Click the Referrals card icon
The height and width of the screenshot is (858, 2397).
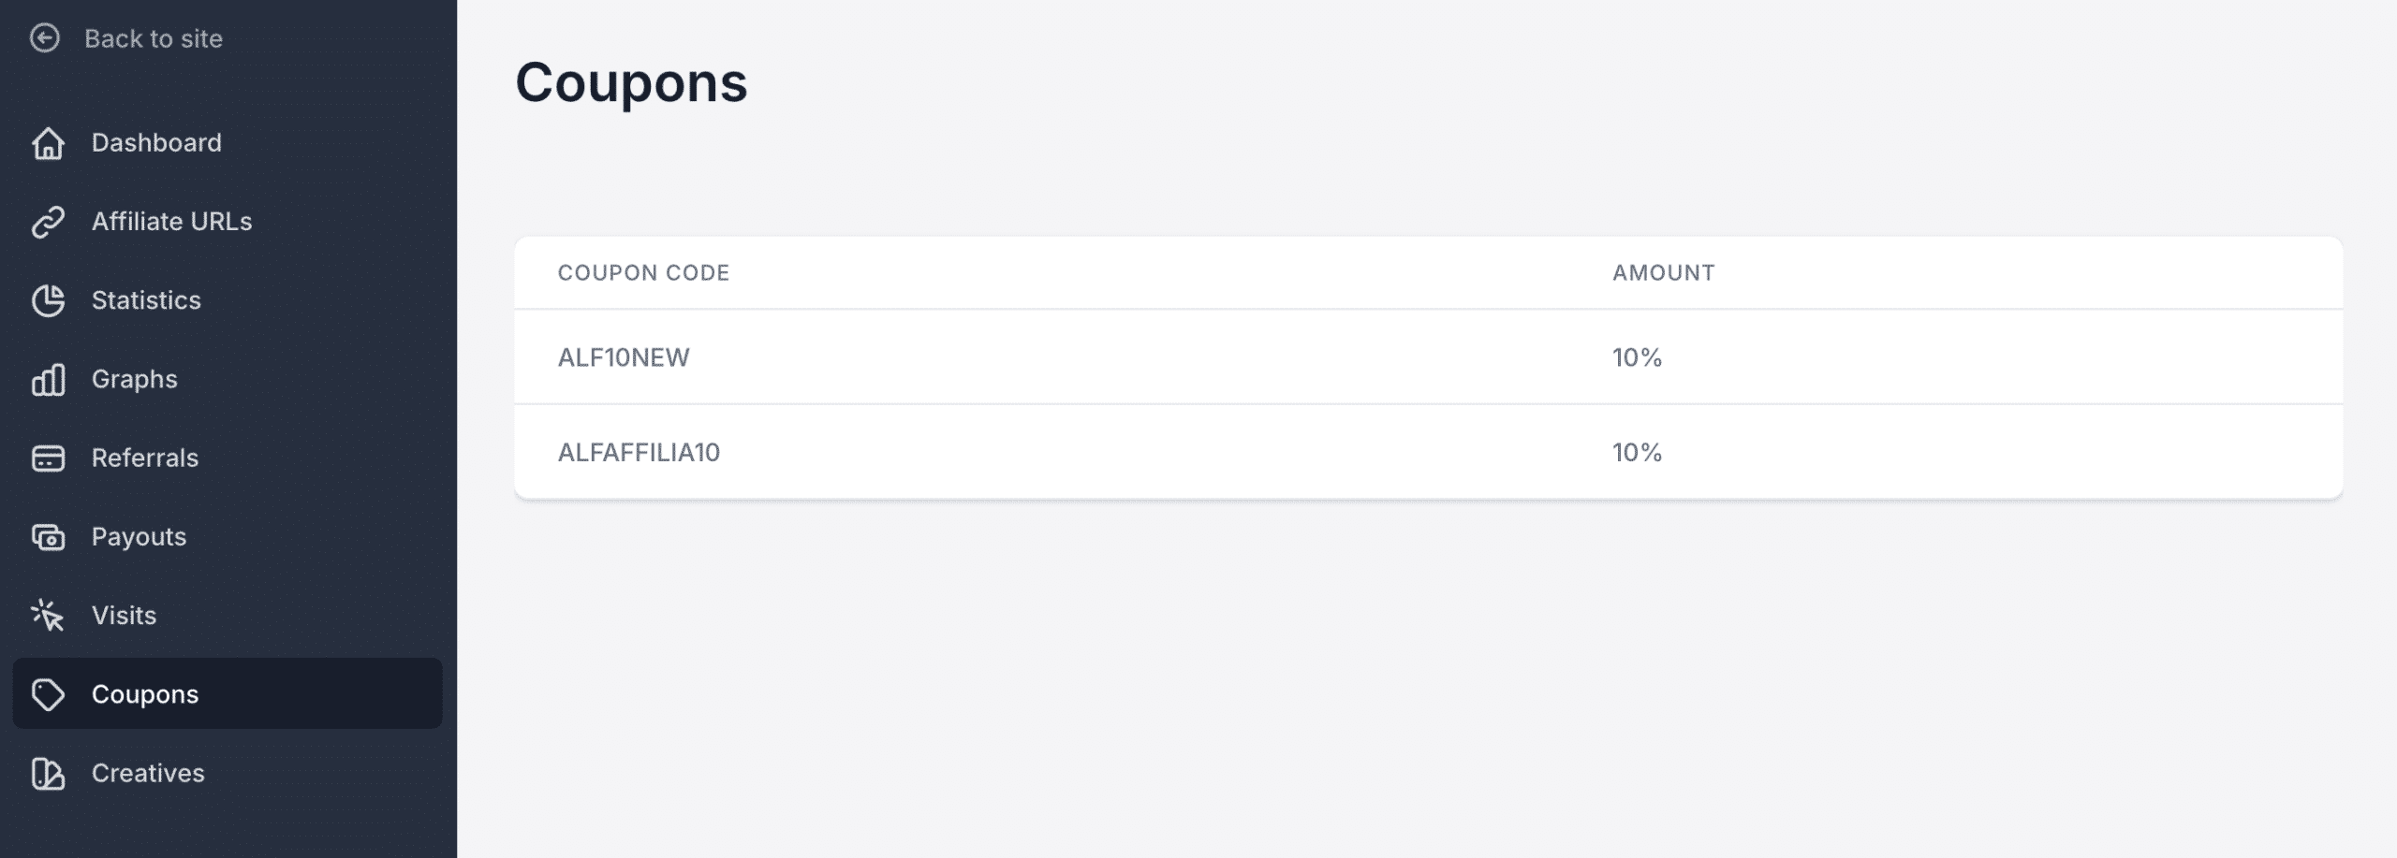tap(48, 458)
